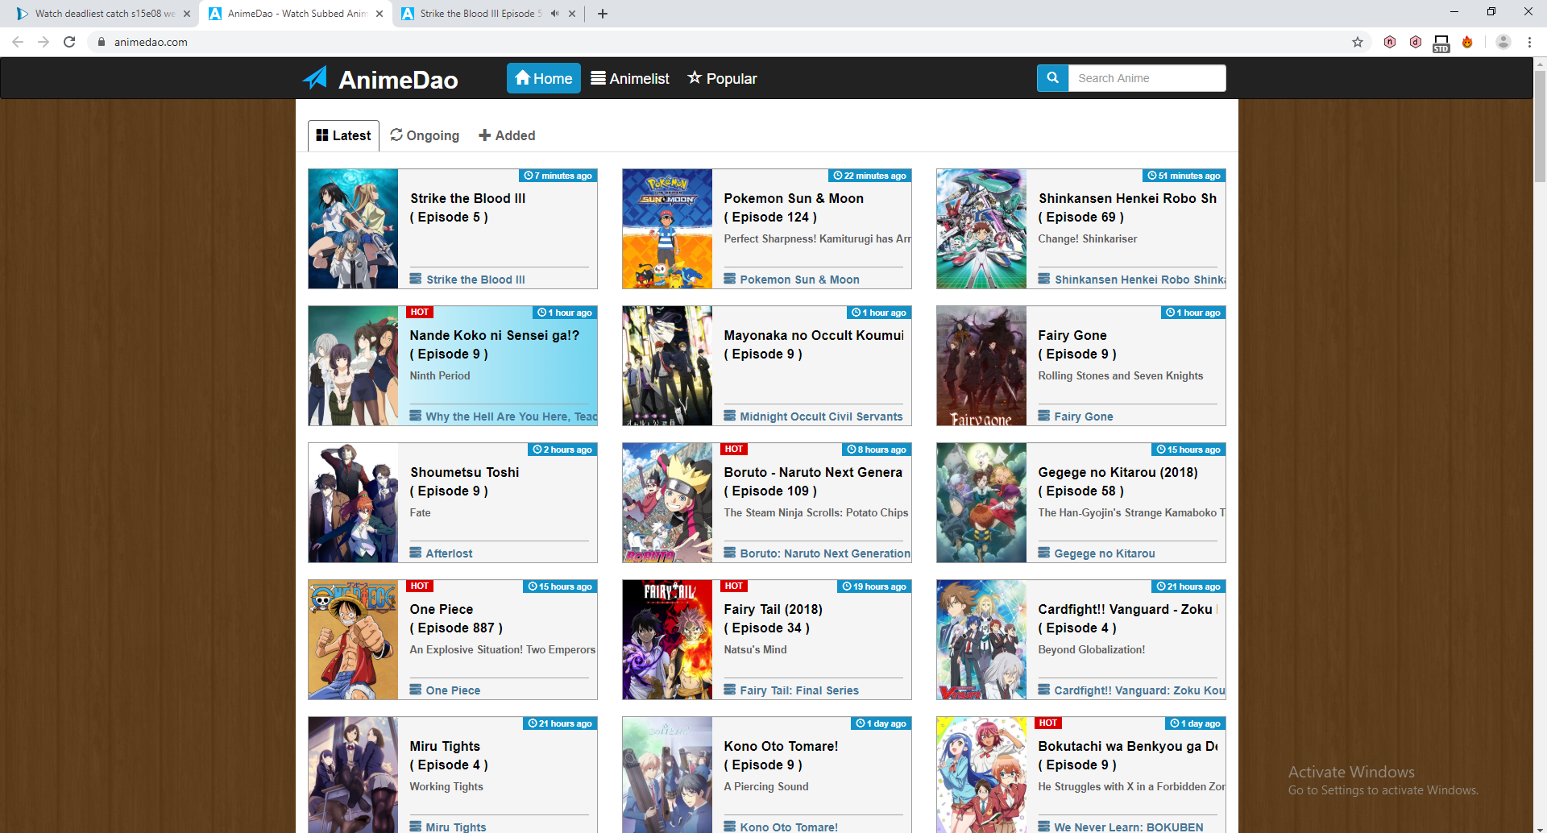Click the fire extension icon in toolbar
This screenshot has height=833, width=1547.
coord(1467,42)
